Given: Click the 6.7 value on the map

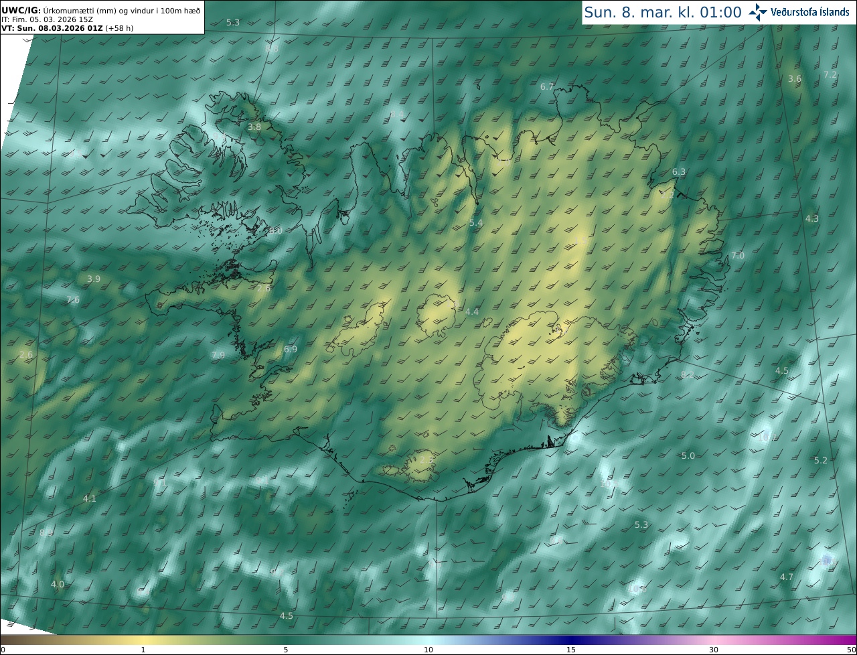Looking at the screenshot, I should pos(547,86).
